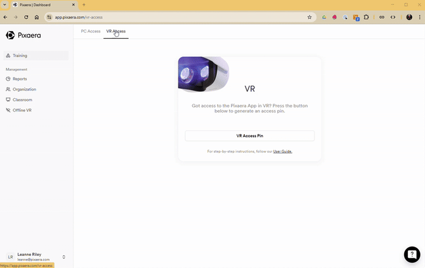The image size is (425, 268).
Task: Go forward in browser history
Action: click(x=16, y=17)
